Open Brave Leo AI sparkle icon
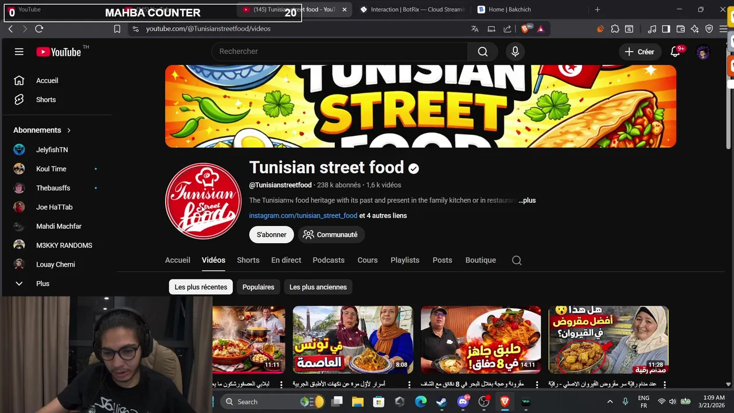 tap(695, 29)
